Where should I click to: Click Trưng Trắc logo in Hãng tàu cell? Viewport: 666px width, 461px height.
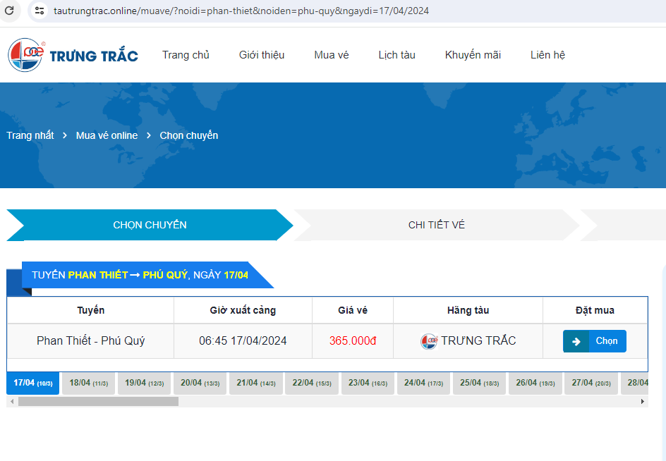click(x=428, y=341)
